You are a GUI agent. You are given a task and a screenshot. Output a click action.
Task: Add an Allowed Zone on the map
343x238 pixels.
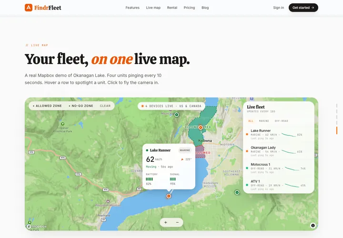[x=47, y=106]
